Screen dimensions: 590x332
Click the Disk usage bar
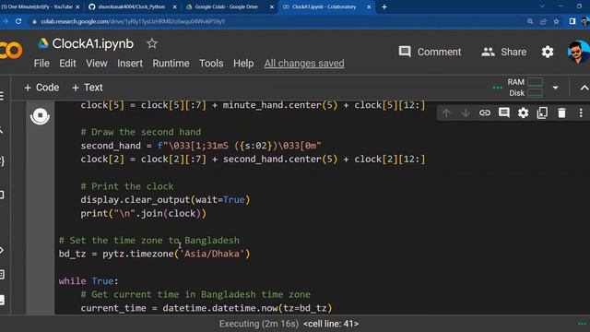[x=535, y=93]
